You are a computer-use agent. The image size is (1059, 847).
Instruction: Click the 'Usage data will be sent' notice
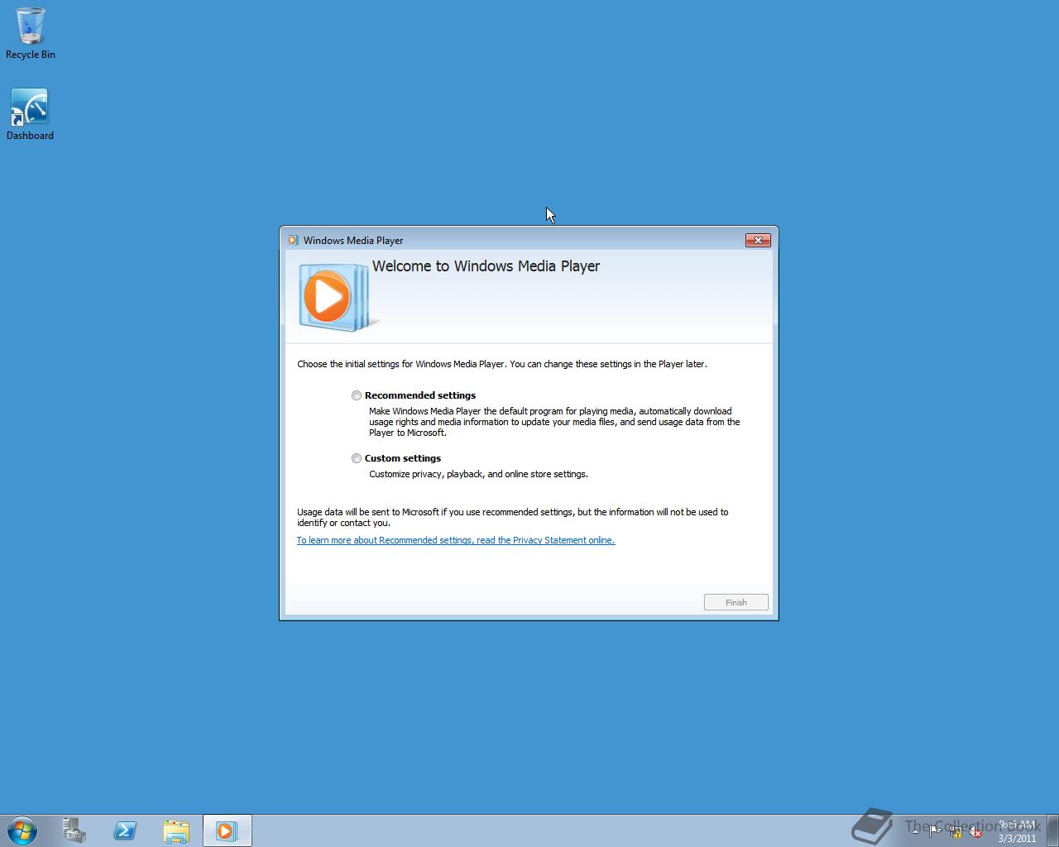(513, 517)
